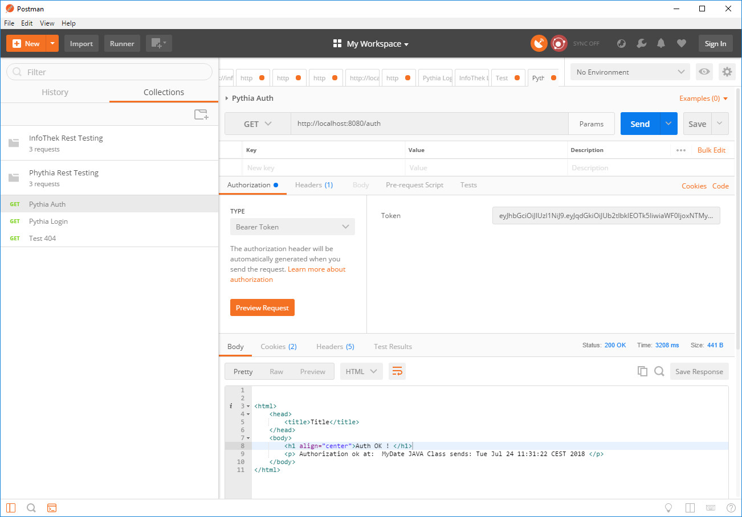The image size is (742, 517).
Task: Copy the response body to clipboard
Action: tap(642, 371)
